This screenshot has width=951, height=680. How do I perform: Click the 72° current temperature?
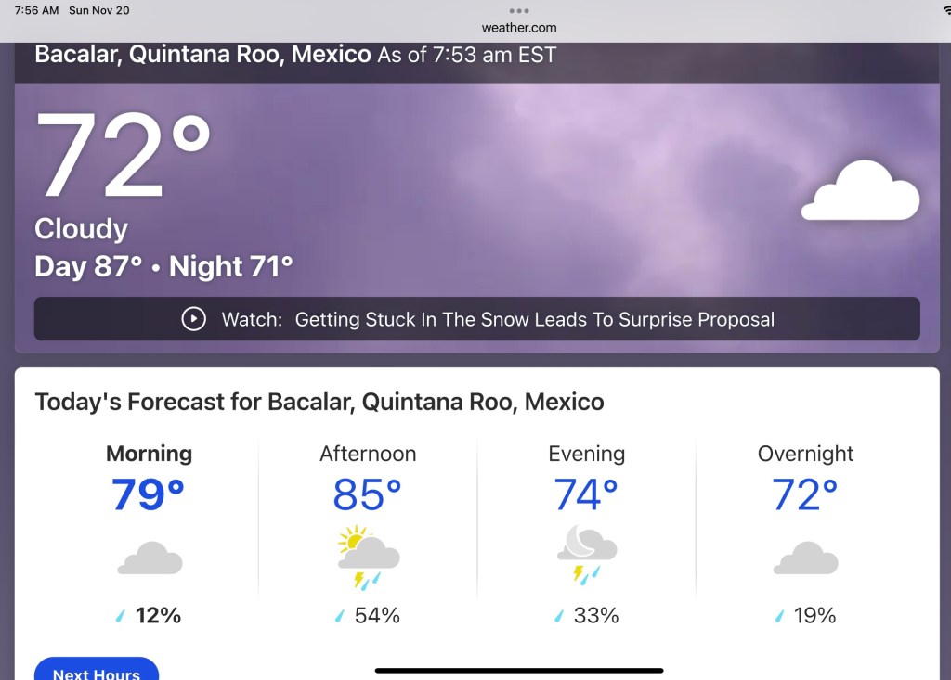[x=124, y=156]
